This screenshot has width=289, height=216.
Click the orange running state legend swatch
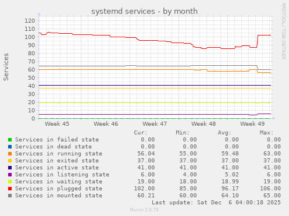click(10, 154)
